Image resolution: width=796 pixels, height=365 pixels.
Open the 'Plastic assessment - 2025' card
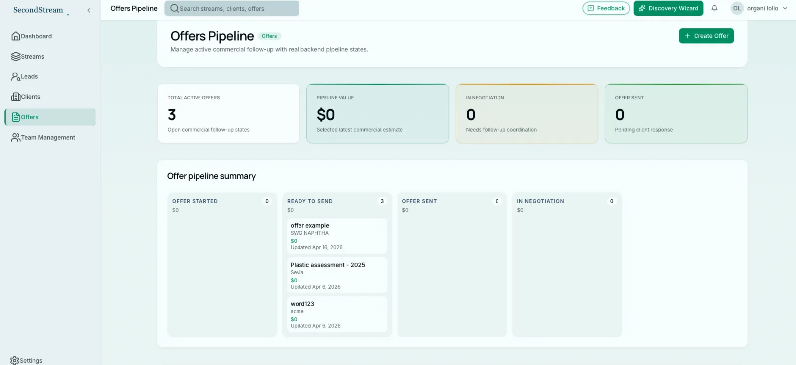[337, 275]
